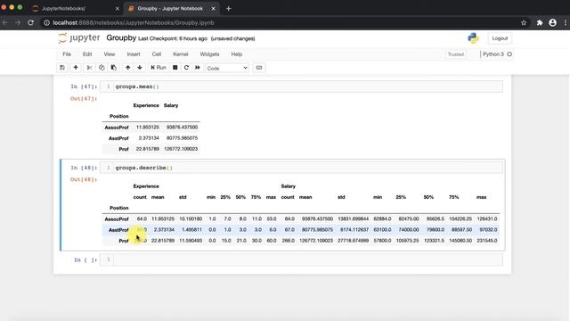
Task: Click the Jupyter logo
Action: tap(79, 38)
